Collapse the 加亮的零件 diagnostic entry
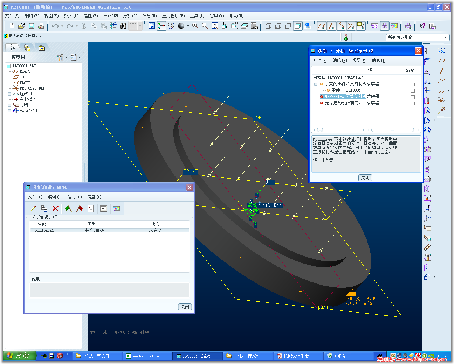This screenshot has height=364, width=454. (316, 84)
